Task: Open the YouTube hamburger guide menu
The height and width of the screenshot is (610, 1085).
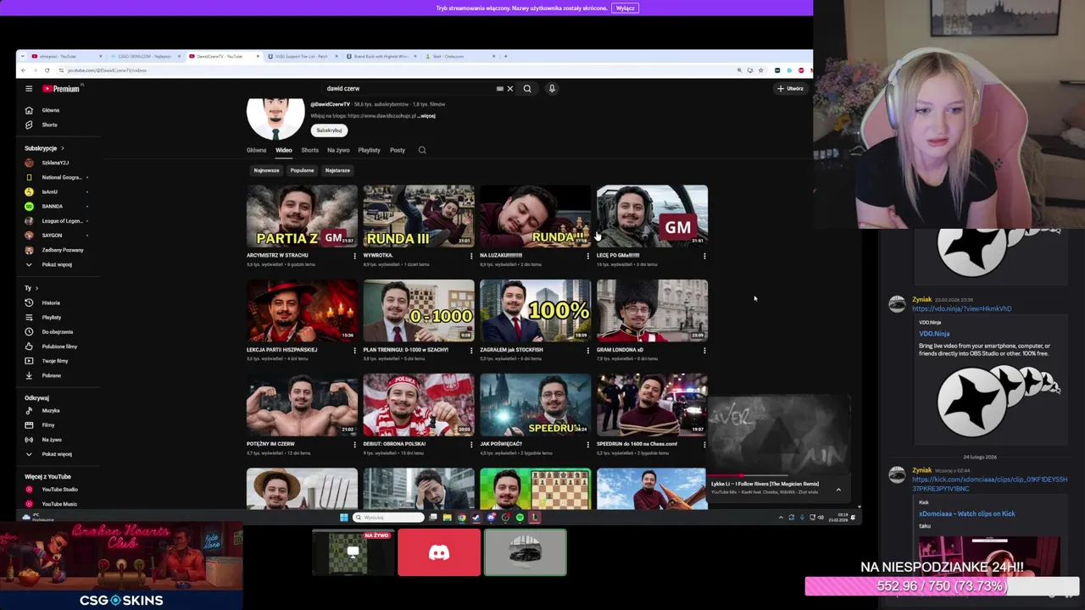Action: point(28,88)
